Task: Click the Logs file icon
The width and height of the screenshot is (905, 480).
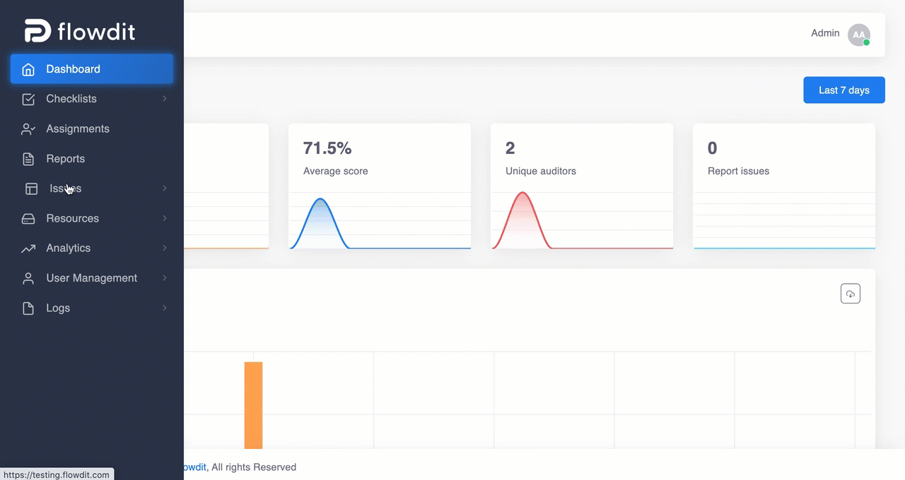Action: (28, 308)
